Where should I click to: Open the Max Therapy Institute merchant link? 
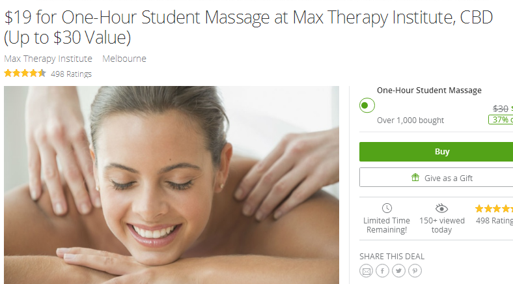click(48, 59)
